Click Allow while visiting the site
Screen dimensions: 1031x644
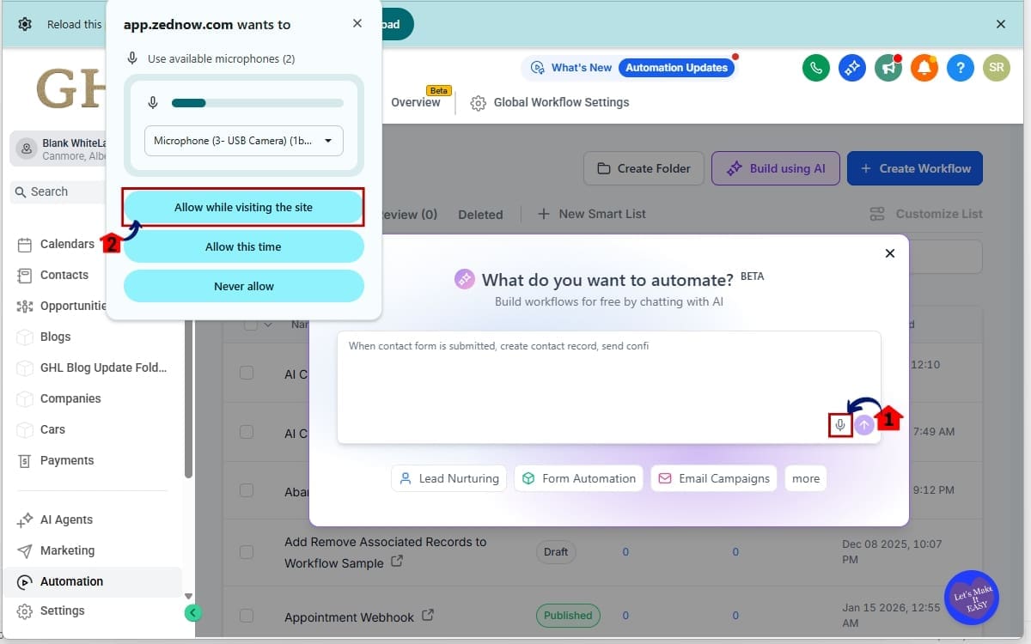[243, 207]
